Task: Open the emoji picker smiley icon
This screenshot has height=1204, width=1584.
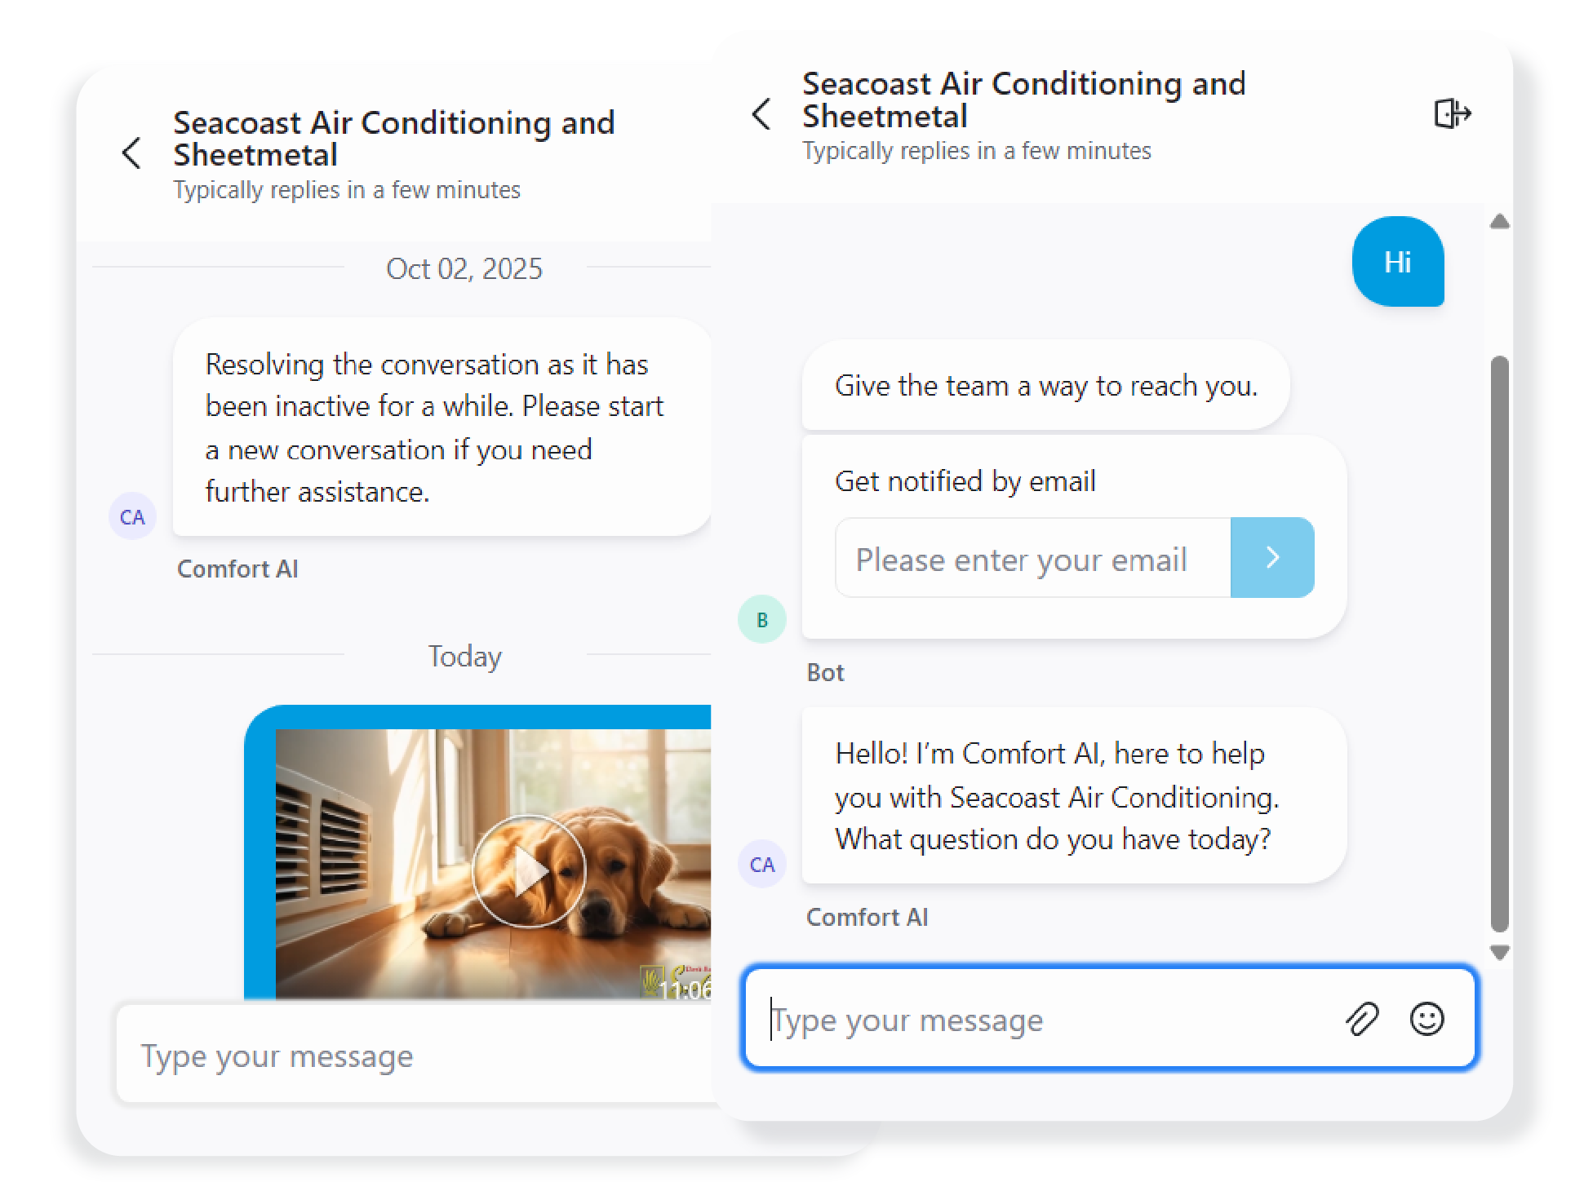Action: click(x=1426, y=1019)
